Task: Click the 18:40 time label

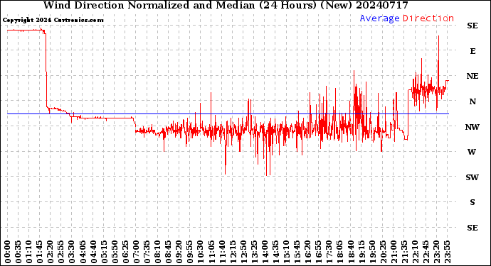Action: tap(350, 253)
